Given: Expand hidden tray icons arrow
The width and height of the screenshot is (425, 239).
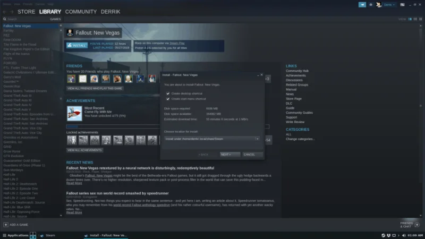Looking at the screenshot, I should click(x=399, y=235).
